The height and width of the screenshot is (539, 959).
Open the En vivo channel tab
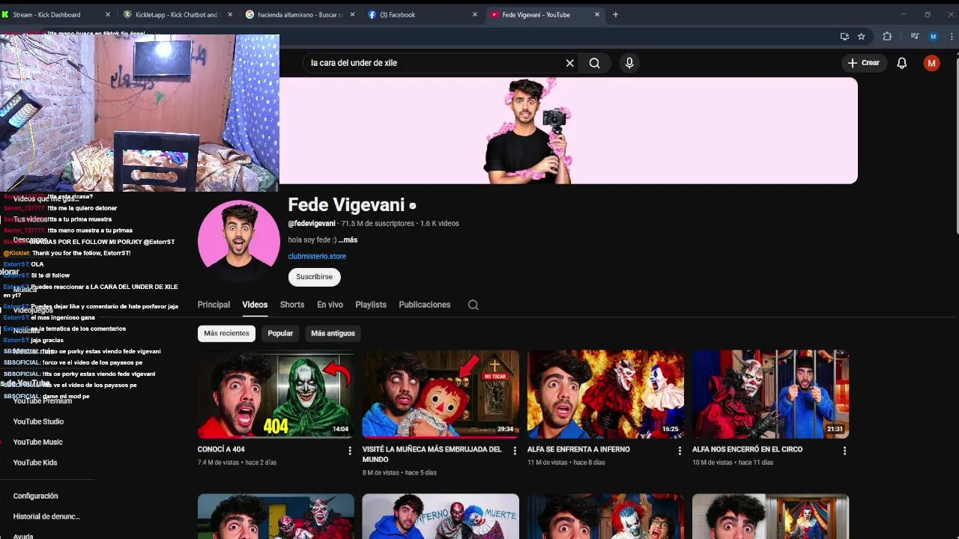330,305
